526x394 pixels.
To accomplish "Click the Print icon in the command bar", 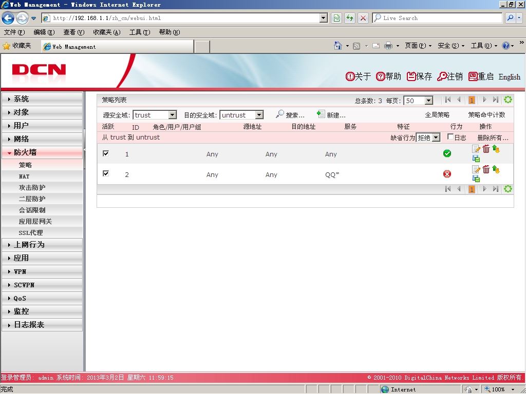I will click(x=388, y=46).
